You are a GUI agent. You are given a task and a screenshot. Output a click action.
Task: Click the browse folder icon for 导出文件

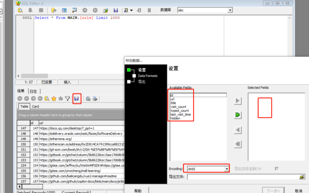tap(302, 177)
